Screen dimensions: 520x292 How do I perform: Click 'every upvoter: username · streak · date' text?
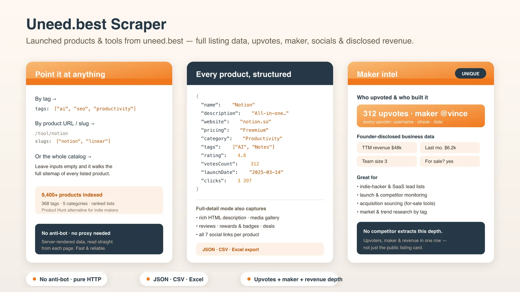(403, 122)
